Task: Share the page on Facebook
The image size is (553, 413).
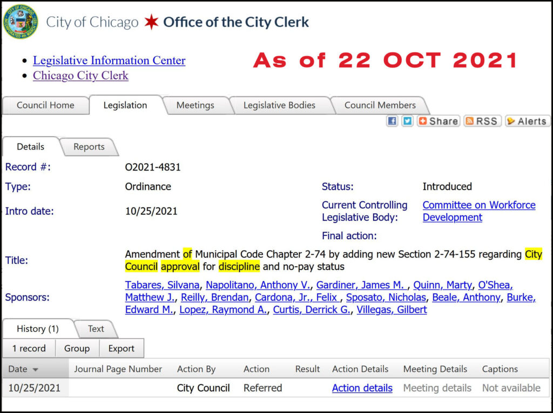Action: pyautogui.click(x=392, y=121)
